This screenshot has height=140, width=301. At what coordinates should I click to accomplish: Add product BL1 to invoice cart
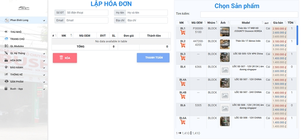[x=183, y=32]
